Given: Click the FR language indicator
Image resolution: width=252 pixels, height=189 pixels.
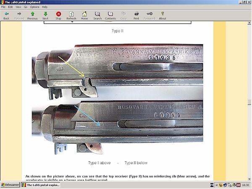Looking at the screenshot, I should pos(212,185).
